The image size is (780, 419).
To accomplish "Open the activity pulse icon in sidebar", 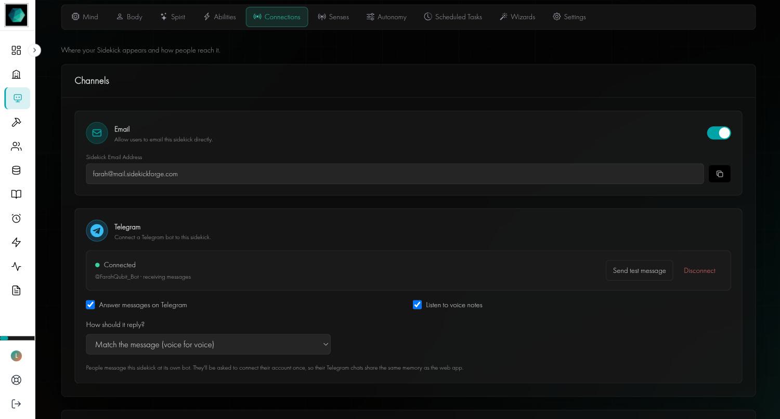I will point(16,267).
